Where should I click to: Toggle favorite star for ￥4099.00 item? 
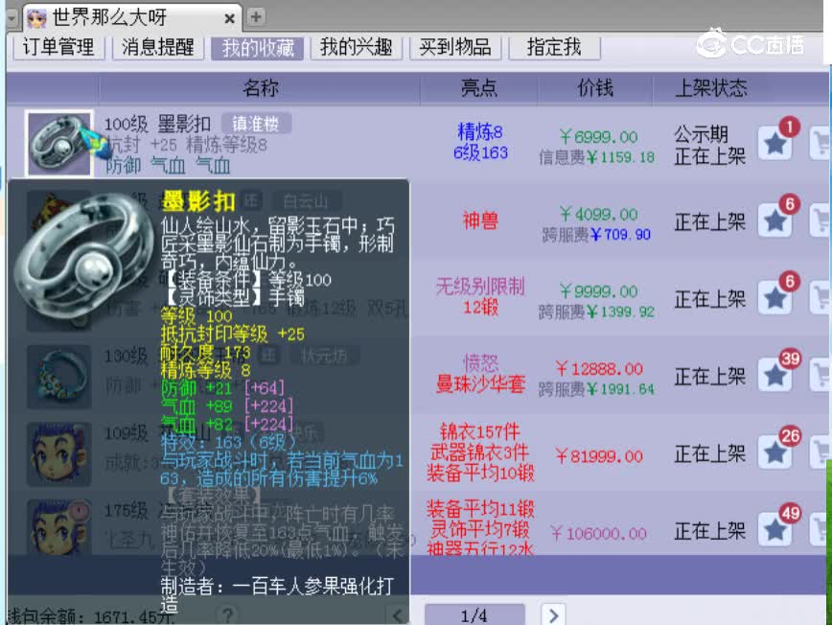click(775, 220)
